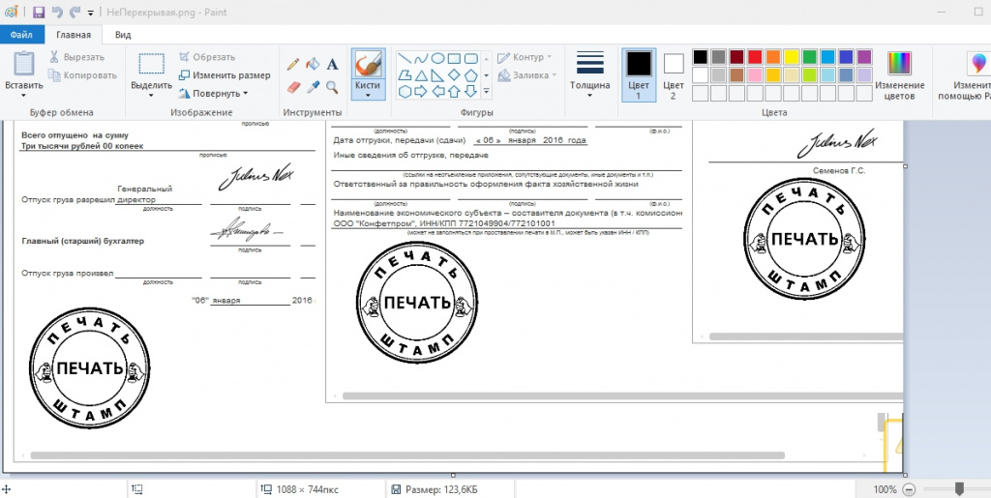Pick the purple color swatch

[x=864, y=57]
